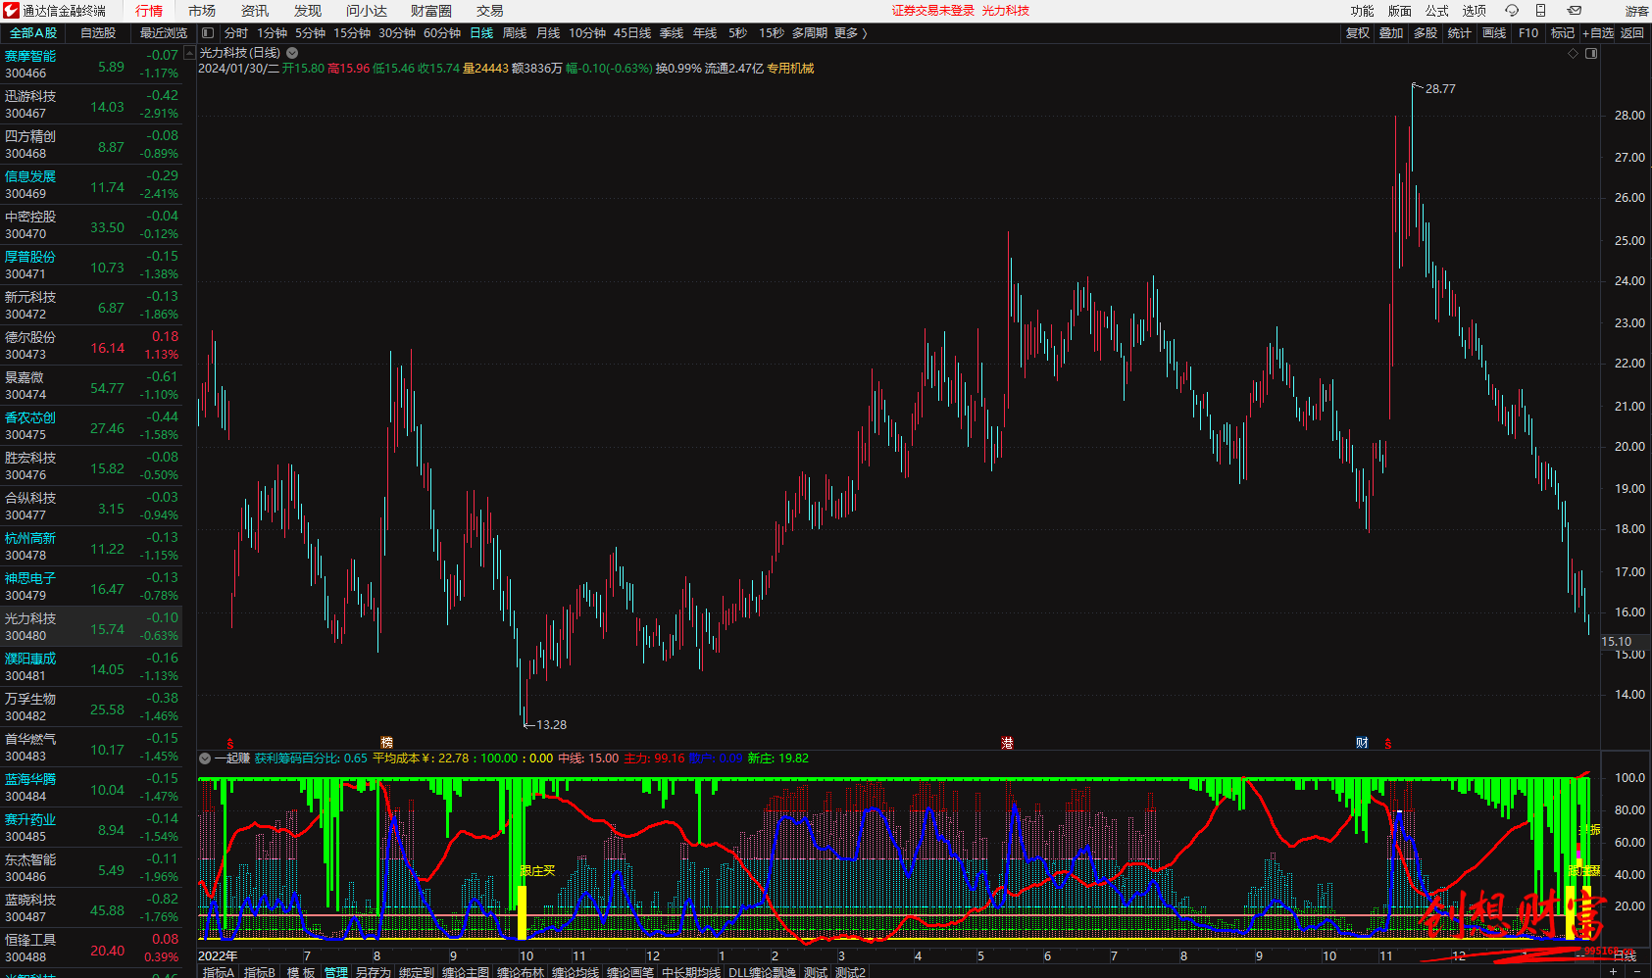1652x978 pixels.
Task: Select stock 恒锋工具 300488 in list
Action: coord(91,949)
